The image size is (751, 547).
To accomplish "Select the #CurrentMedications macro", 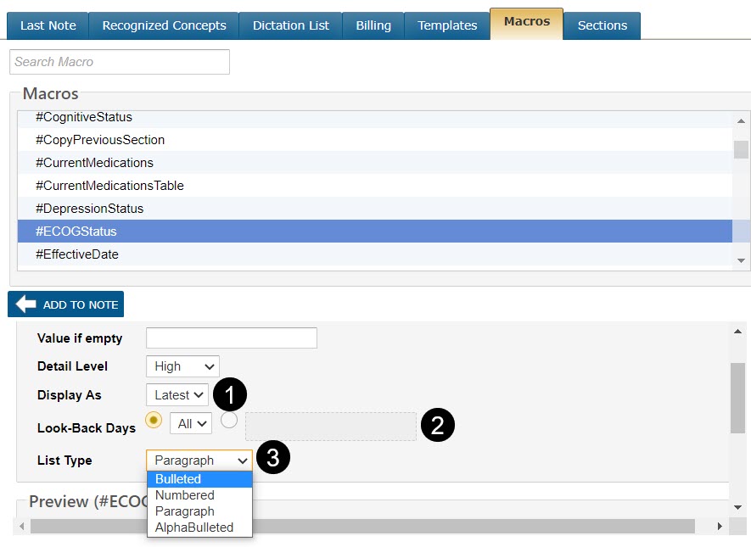I will pyautogui.click(x=94, y=162).
